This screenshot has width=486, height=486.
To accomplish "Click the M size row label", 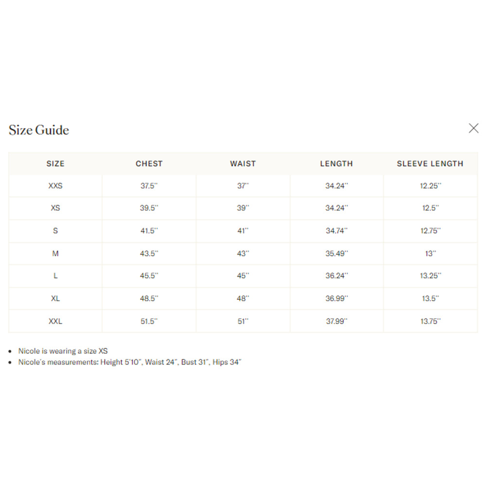I will [55, 254].
